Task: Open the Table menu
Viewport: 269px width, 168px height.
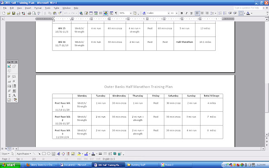Action: coord(56,8)
